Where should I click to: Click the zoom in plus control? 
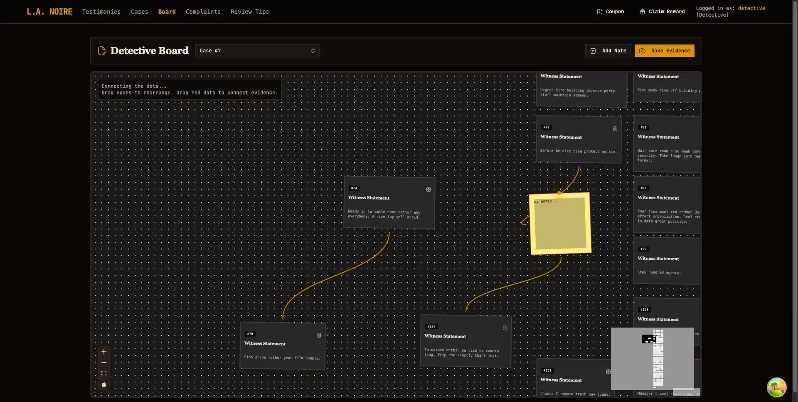(x=104, y=352)
